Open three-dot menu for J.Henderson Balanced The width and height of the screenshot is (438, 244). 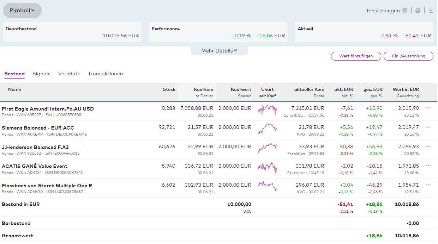[x=428, y=146]
